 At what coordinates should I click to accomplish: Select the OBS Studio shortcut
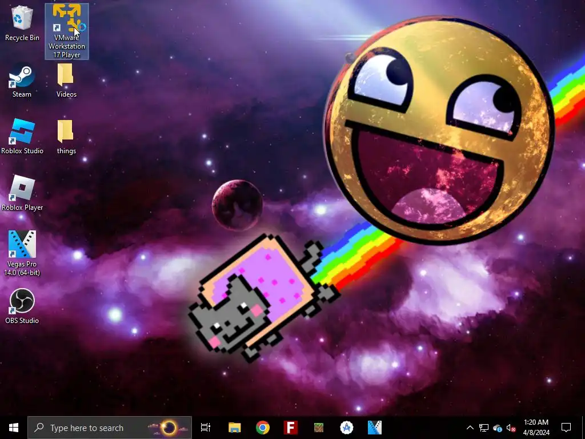tap(22, 306)
